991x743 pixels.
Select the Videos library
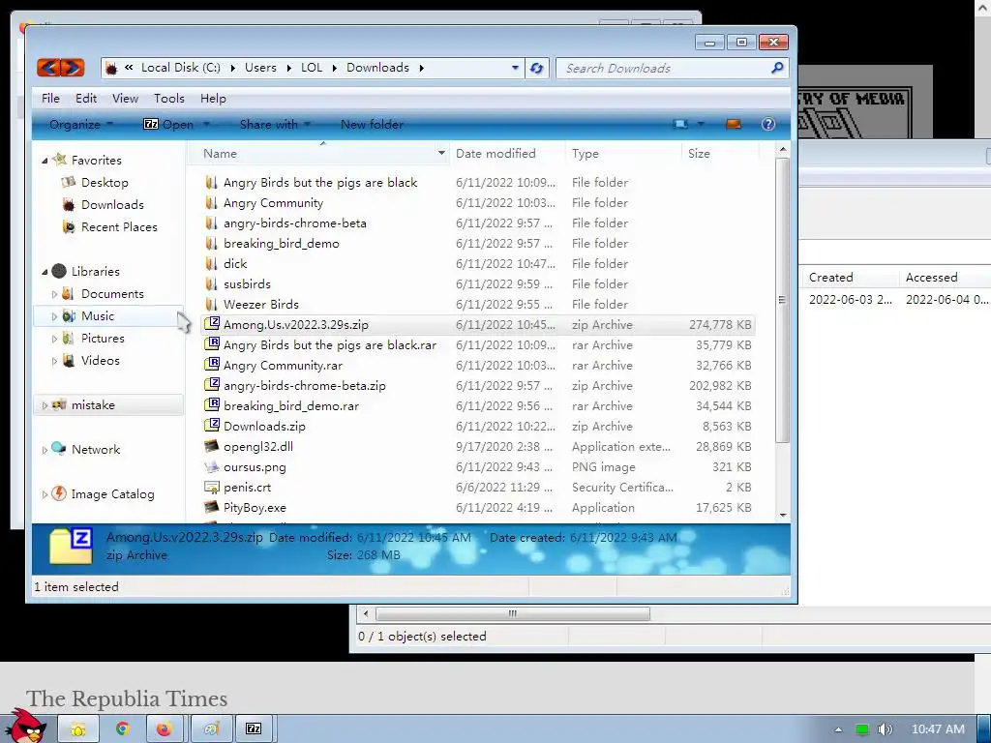click(x=100, y=360)
